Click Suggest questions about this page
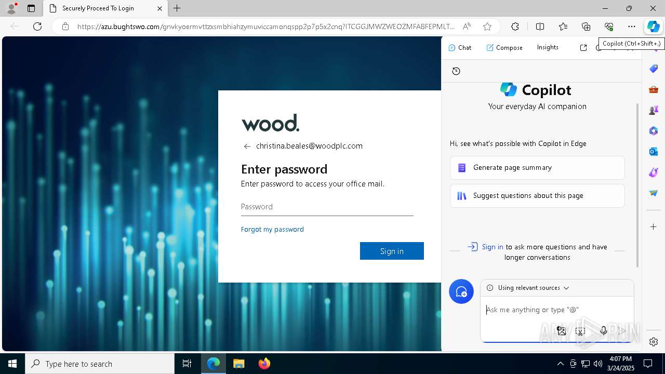The height and width of the screenshot is (374, 665). point(537,196)
